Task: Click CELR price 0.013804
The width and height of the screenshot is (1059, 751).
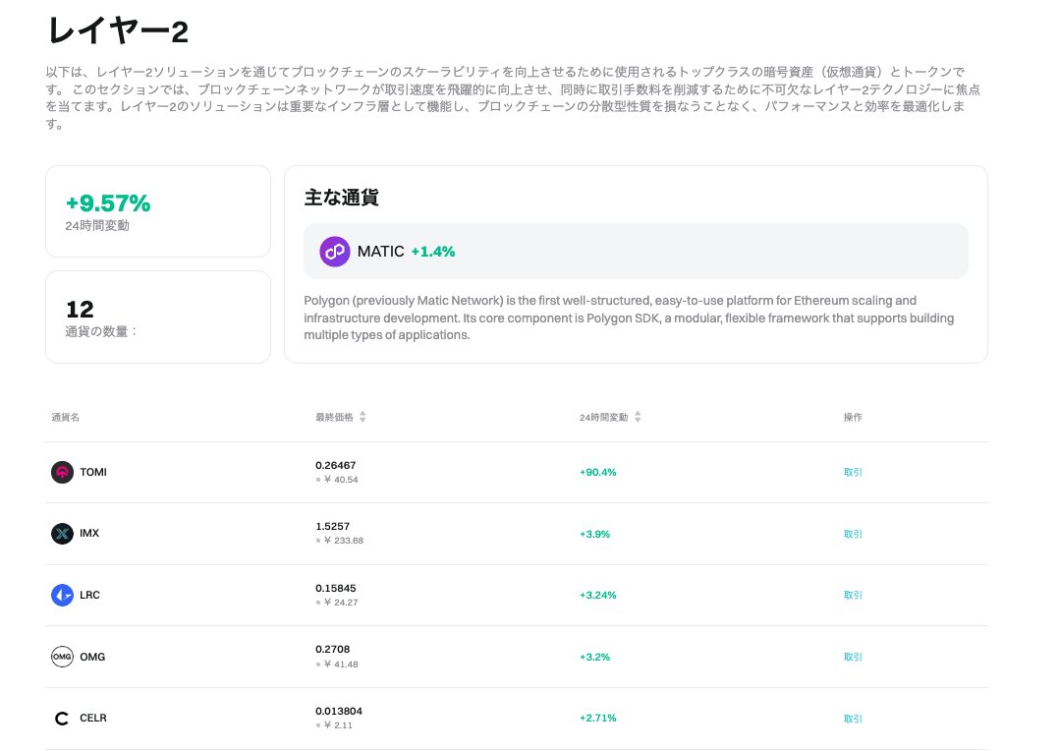Action: [x=339, y=711]
